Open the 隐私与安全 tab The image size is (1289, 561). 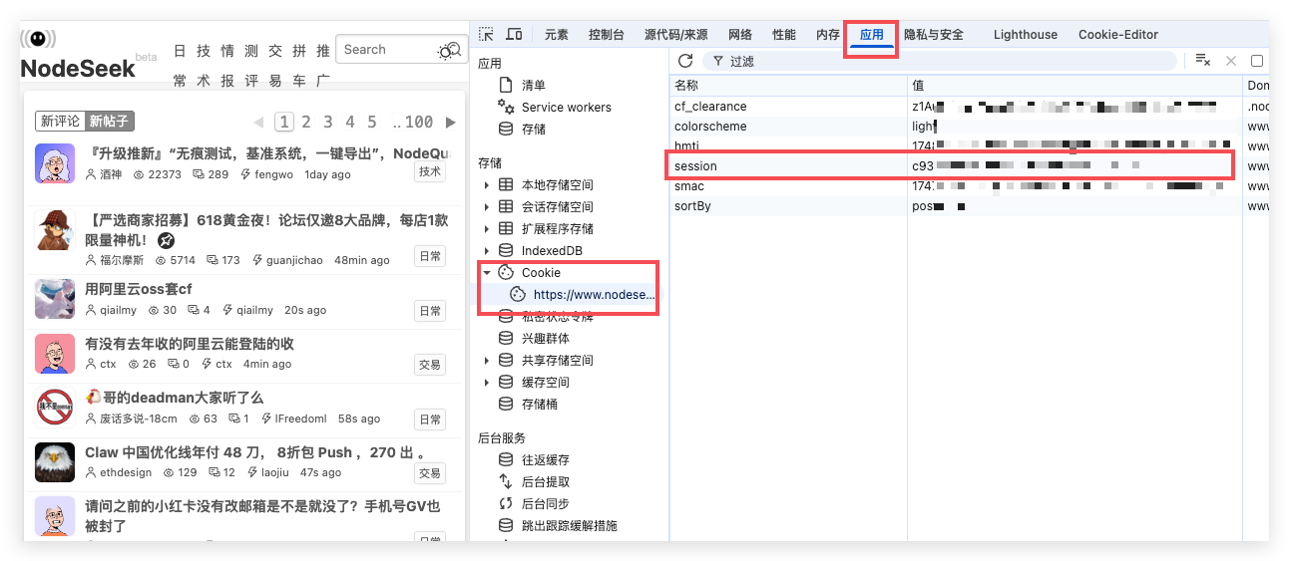[x=934, y=35]
